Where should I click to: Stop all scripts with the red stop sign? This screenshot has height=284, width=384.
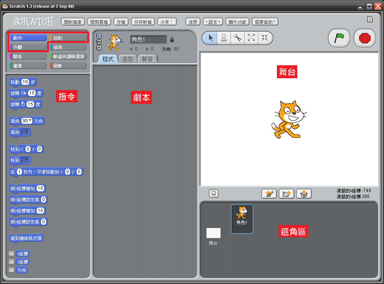tap(365, 38)
